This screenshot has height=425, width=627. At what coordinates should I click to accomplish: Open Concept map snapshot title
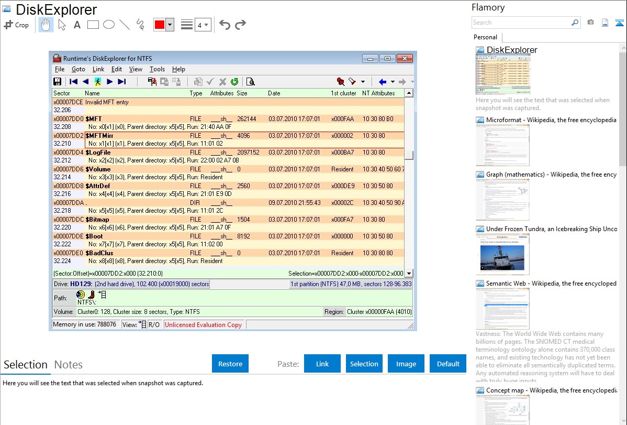coord(551,390)
